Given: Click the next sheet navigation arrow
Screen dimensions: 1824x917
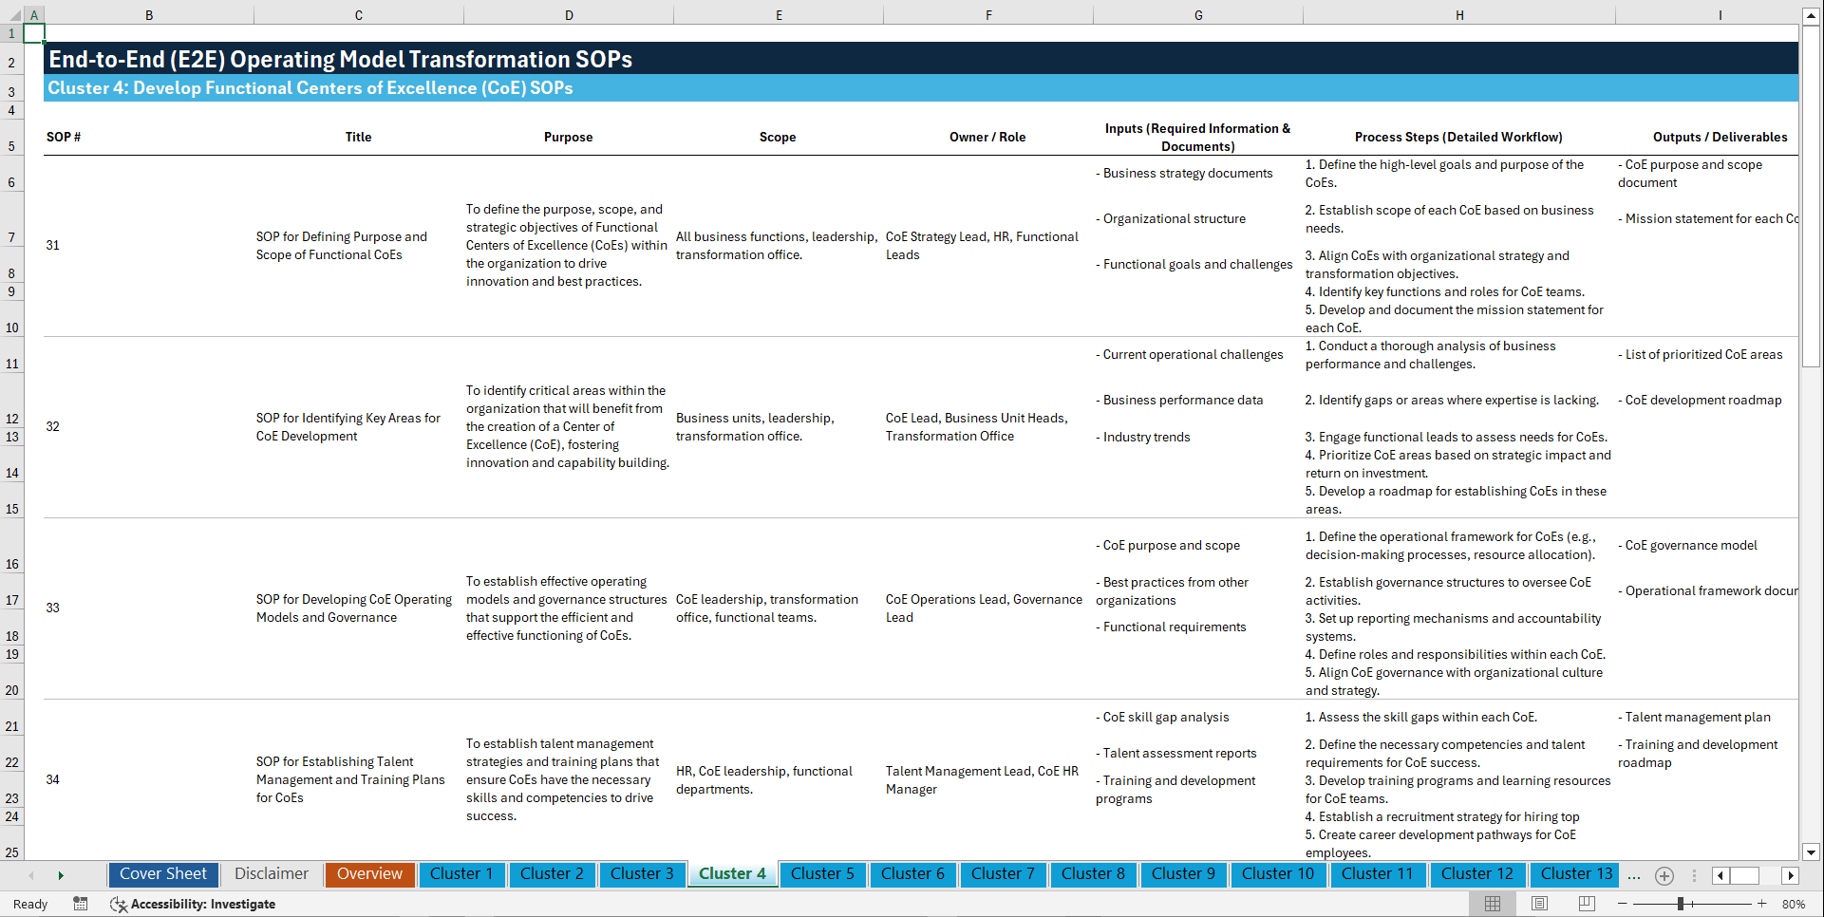Looking at the screenshot, I should [61, 875].
